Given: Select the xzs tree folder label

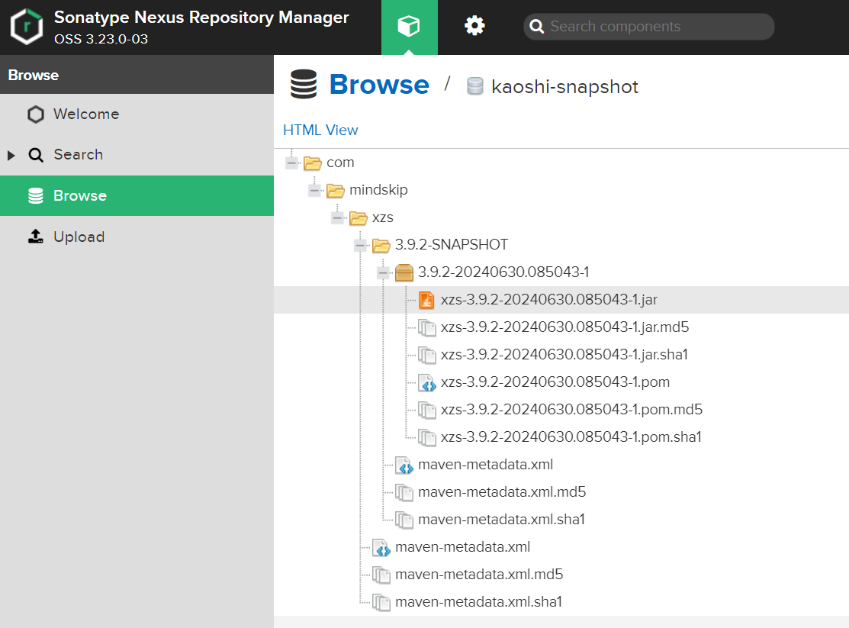Looking at the screenshot, I should tap(382, 217).
